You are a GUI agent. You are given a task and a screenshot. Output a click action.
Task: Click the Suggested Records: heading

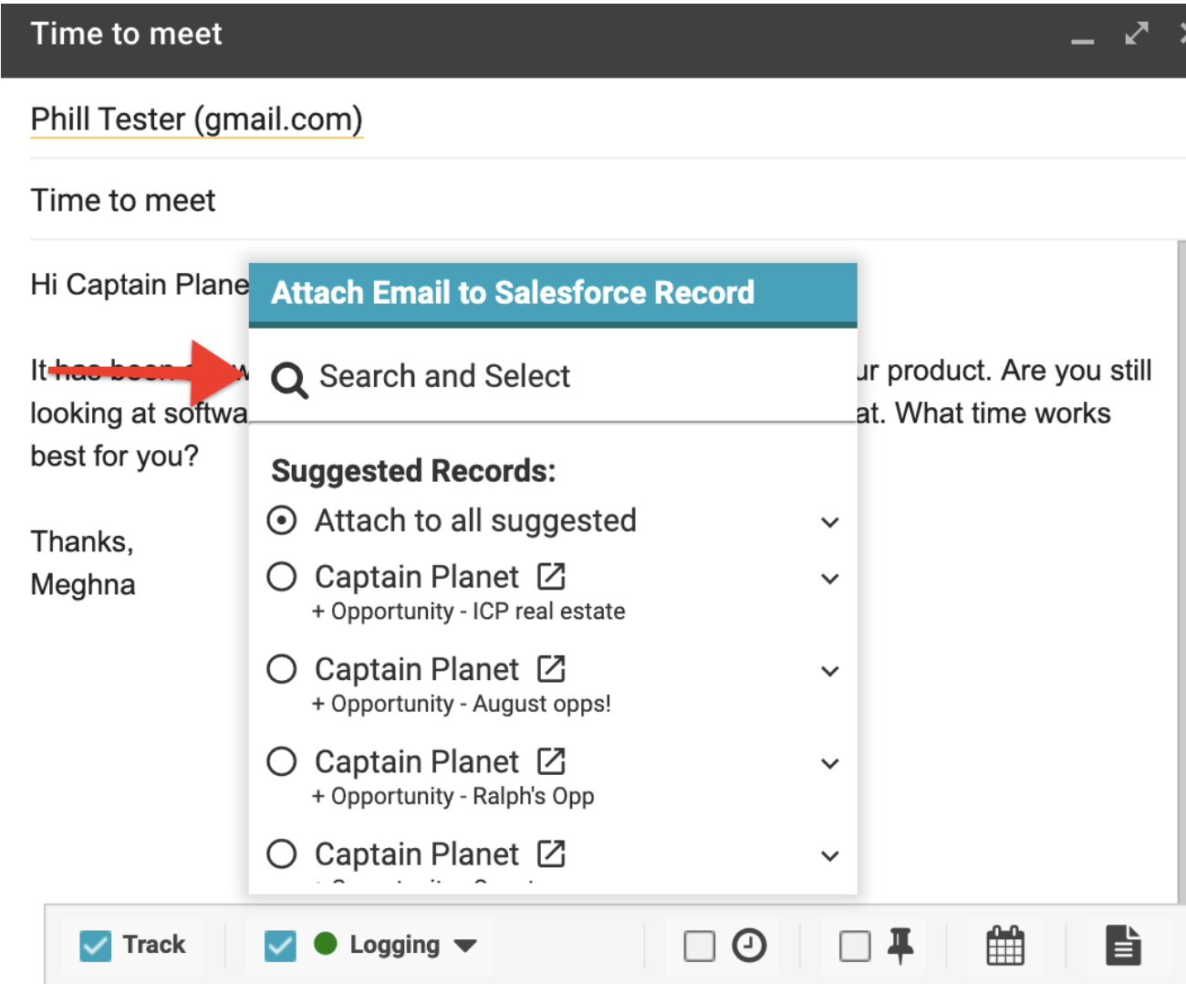pyautogui.click(x=413, y=471)
